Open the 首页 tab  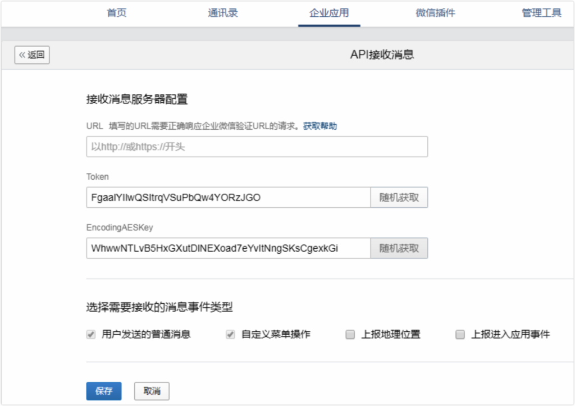coord(117,13)
